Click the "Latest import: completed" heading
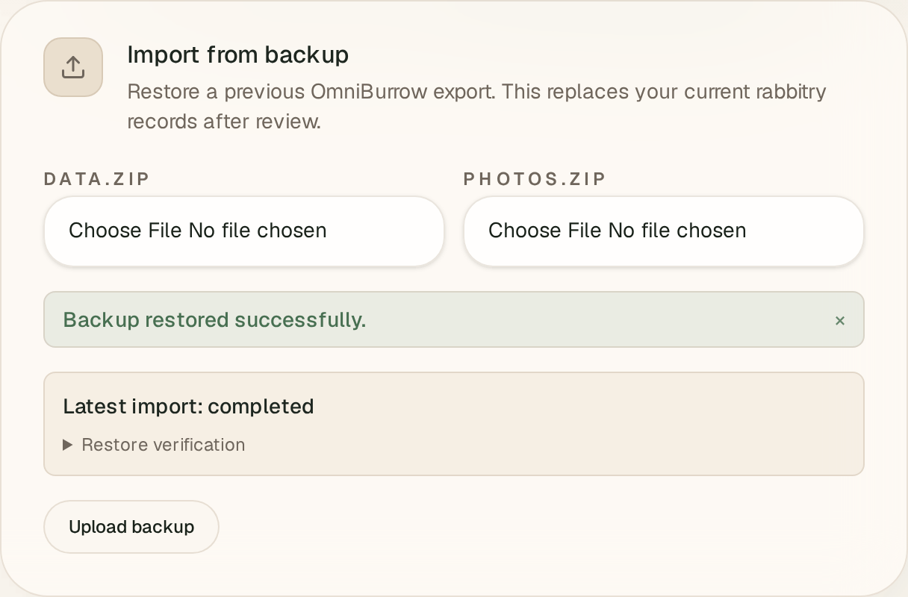 point(188,407)
